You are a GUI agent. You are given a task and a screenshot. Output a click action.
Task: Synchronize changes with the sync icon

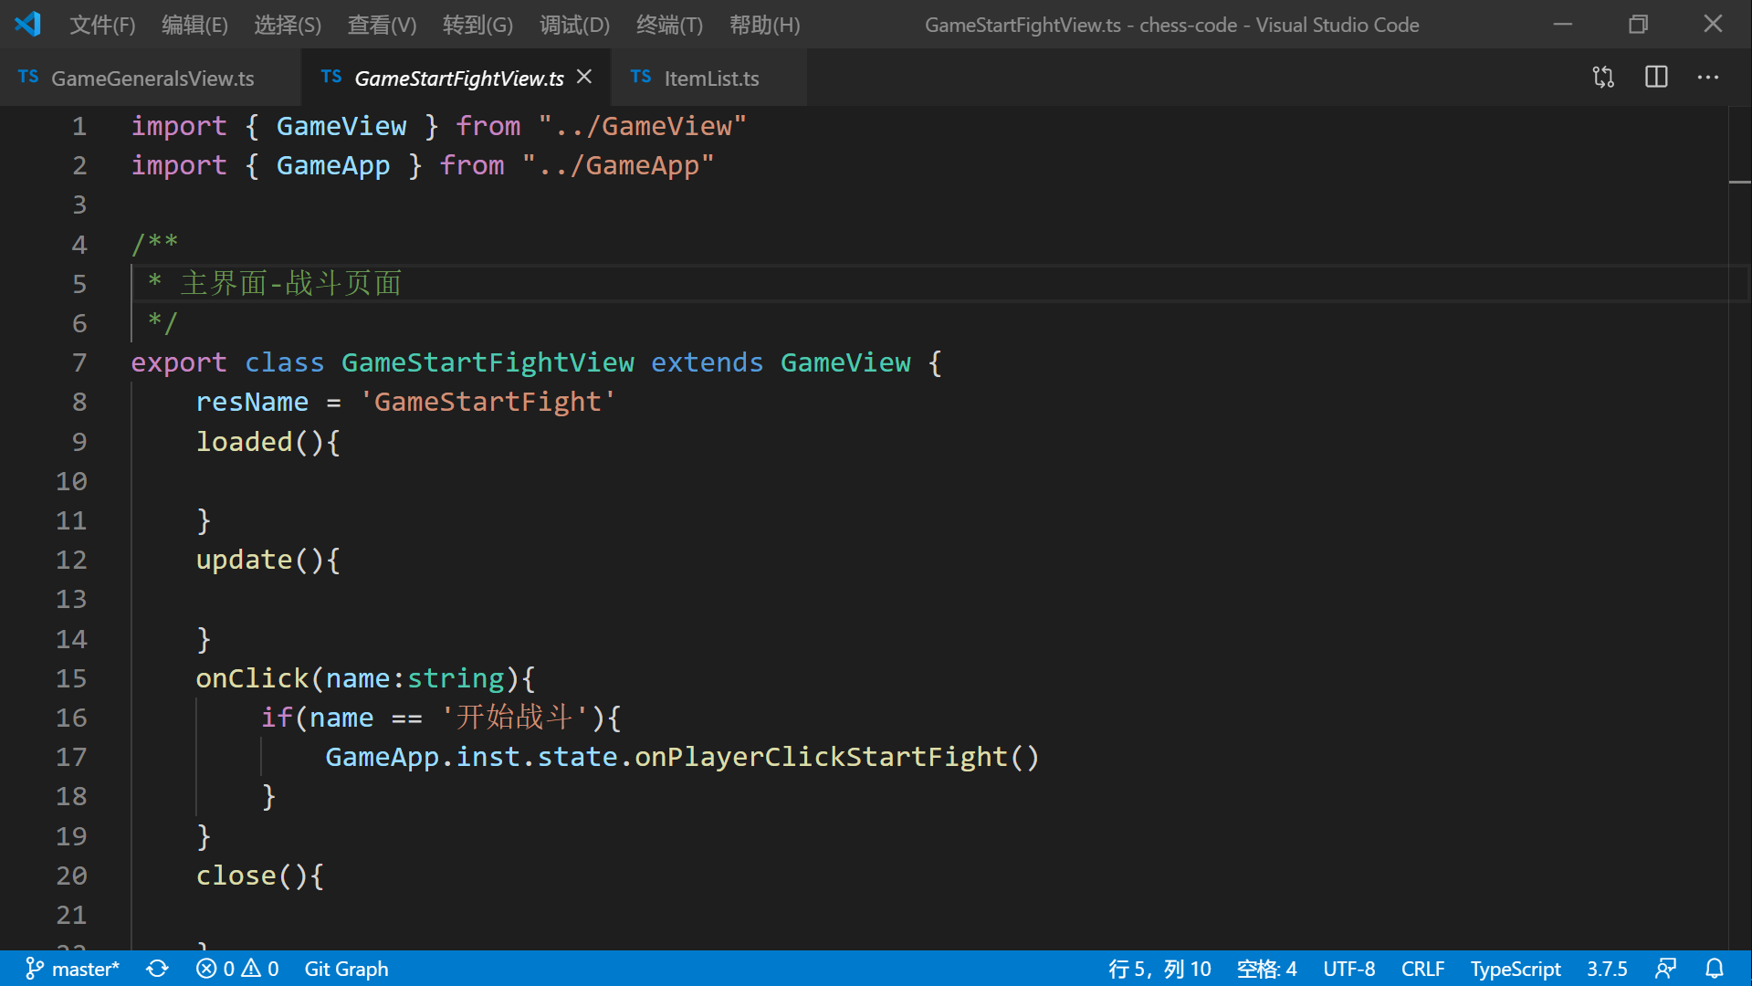tap(157, 969)
